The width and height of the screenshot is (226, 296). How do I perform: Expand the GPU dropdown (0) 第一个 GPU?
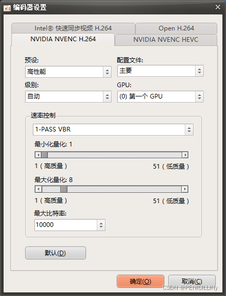click(161, 96)
